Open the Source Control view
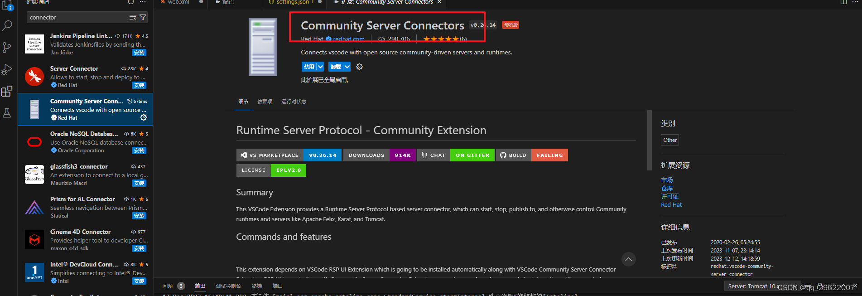 [x=7, y=48]
